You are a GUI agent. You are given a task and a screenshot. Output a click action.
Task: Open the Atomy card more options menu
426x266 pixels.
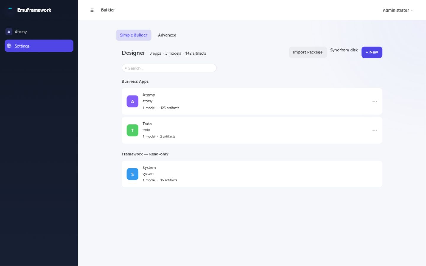point(375,101)
